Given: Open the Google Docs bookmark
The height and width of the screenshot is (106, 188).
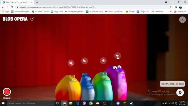Looking at the screenshot, I should pyautogui.click(x=143, y=11).
